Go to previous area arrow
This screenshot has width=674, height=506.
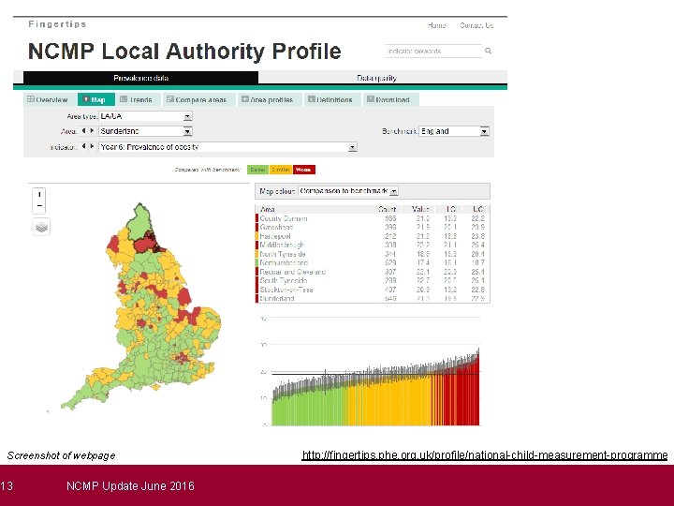(x=84, y=131)
